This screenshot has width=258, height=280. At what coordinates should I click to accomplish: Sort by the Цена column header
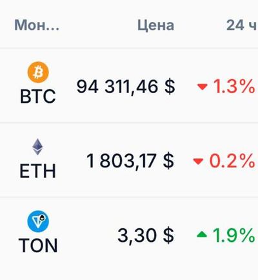(x=155, y=25)
